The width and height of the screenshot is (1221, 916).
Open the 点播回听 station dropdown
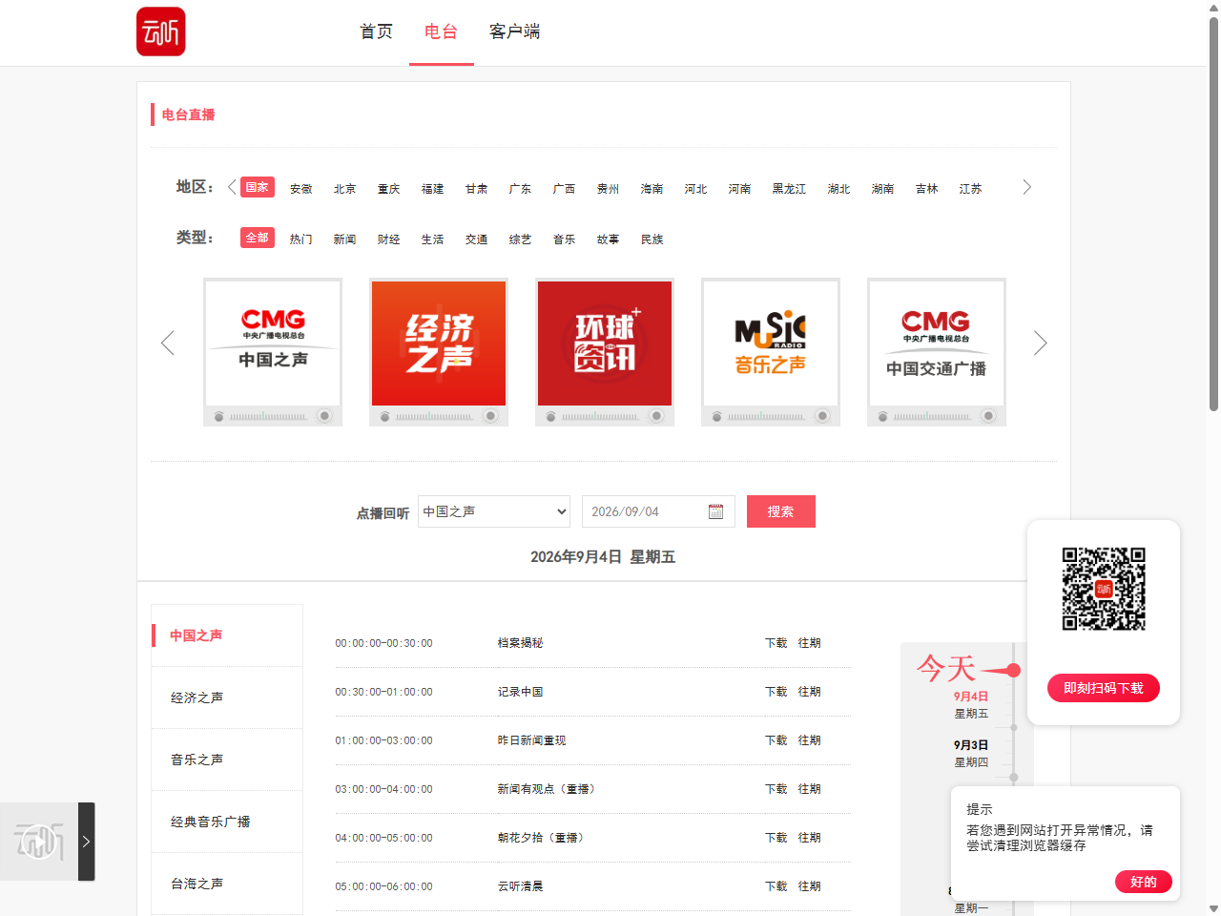pos(494,511)
